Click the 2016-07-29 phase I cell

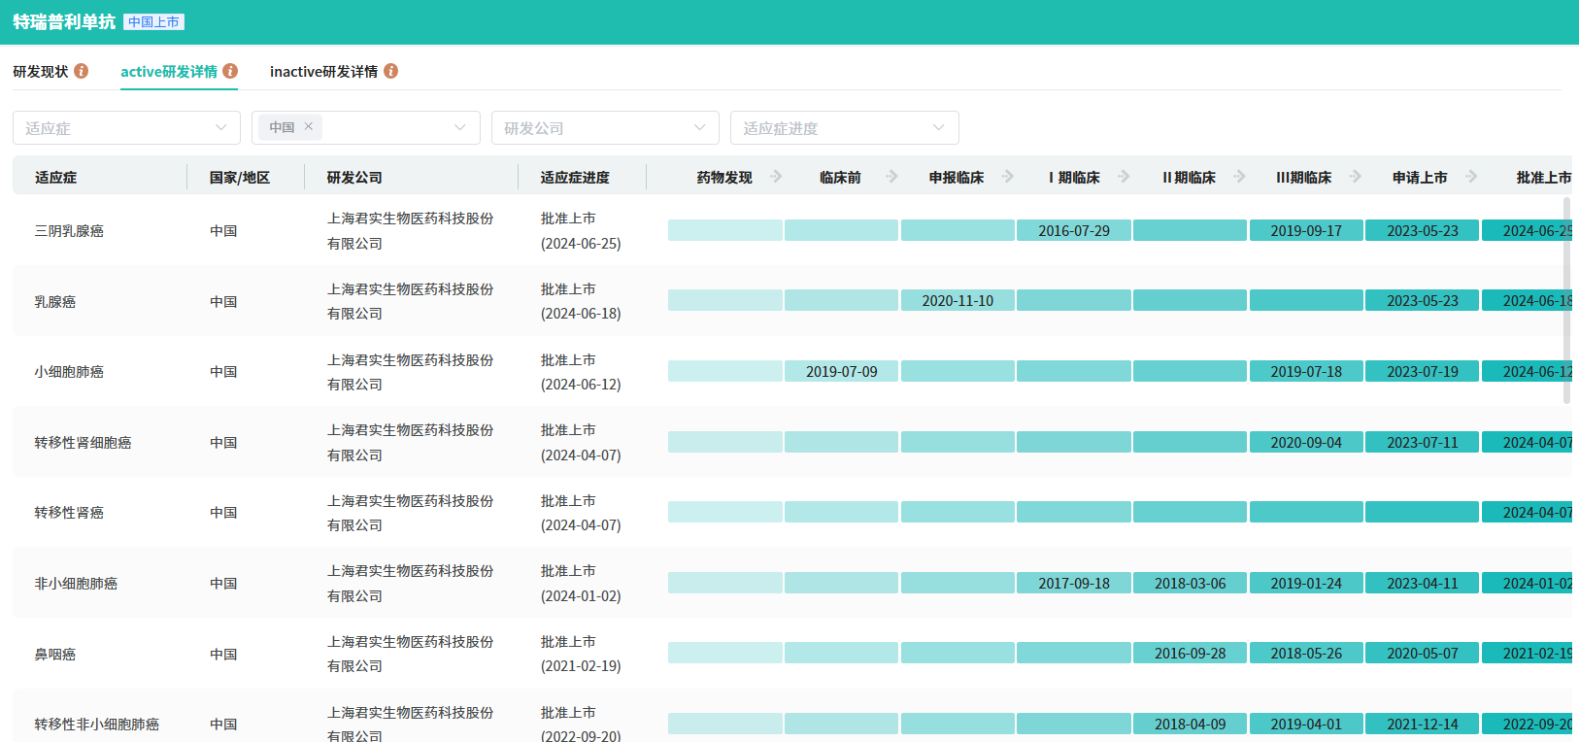coord(1073,231)
